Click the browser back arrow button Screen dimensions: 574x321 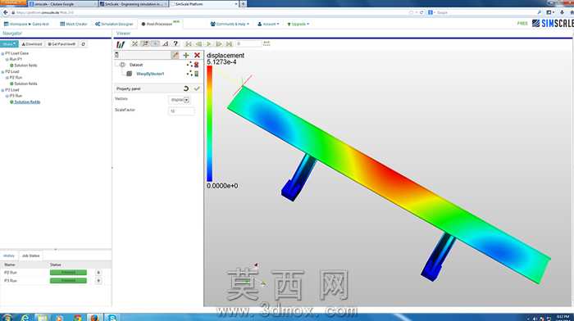coord(5,12)
